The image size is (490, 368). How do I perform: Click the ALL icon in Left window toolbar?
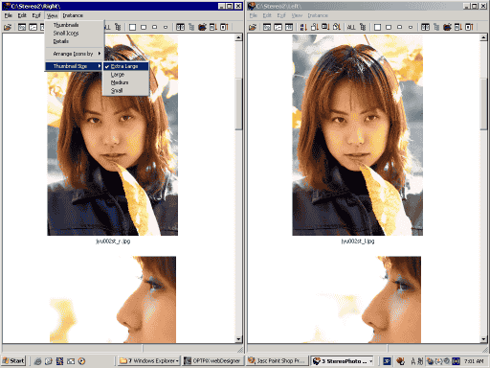pos(351,28)
